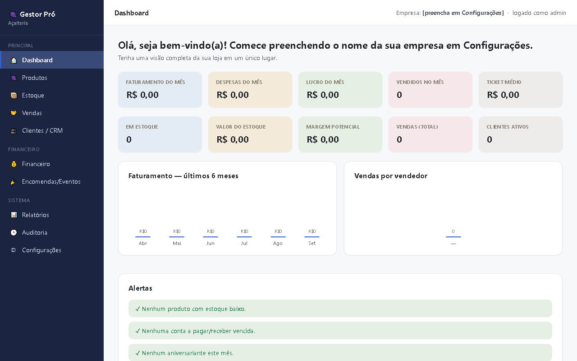The height and width of the screenshot is (361, 577).
Task: Go to the Produtos section
Action: pos(52,78)
